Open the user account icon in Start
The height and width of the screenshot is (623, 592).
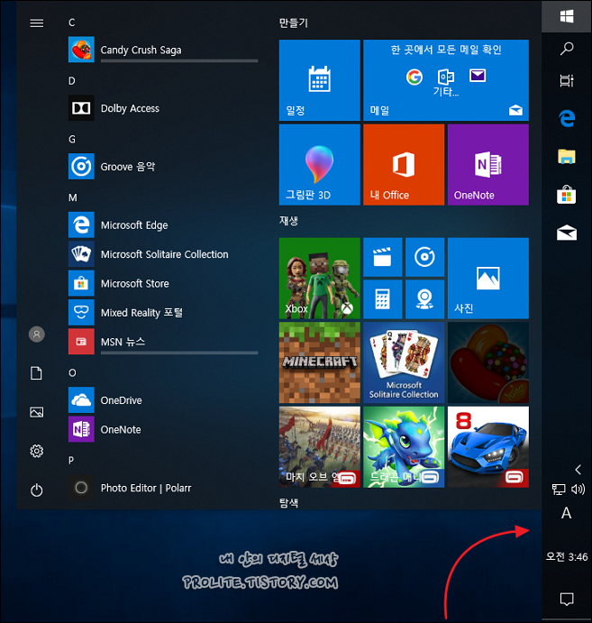pos(37,334)
